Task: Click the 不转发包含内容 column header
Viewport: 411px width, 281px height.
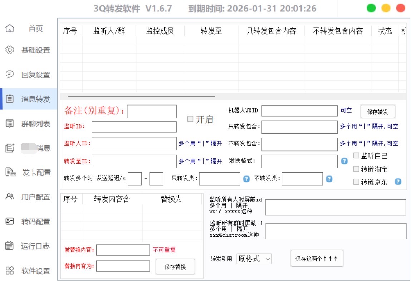Action: click(338, 31)
